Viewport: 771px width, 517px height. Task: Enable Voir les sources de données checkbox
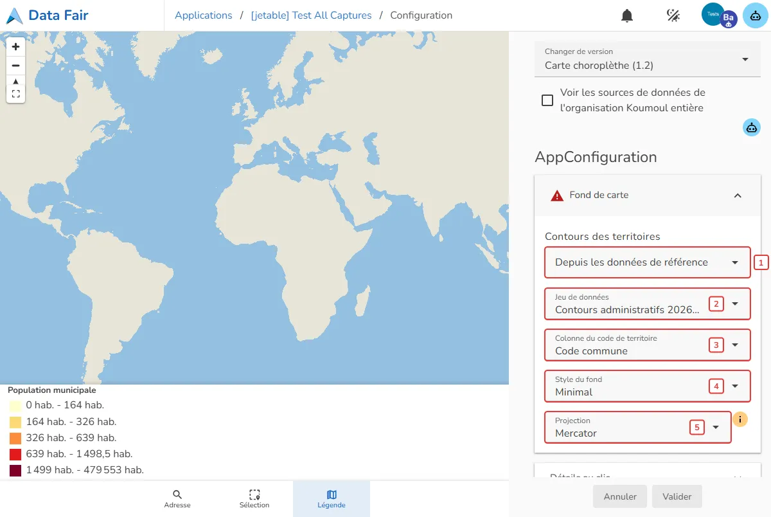547,100
